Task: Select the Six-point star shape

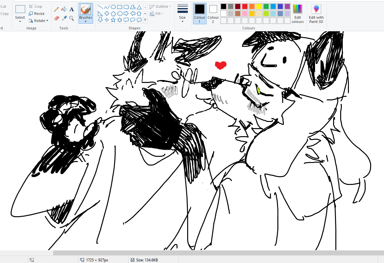Action: point(120,20)
